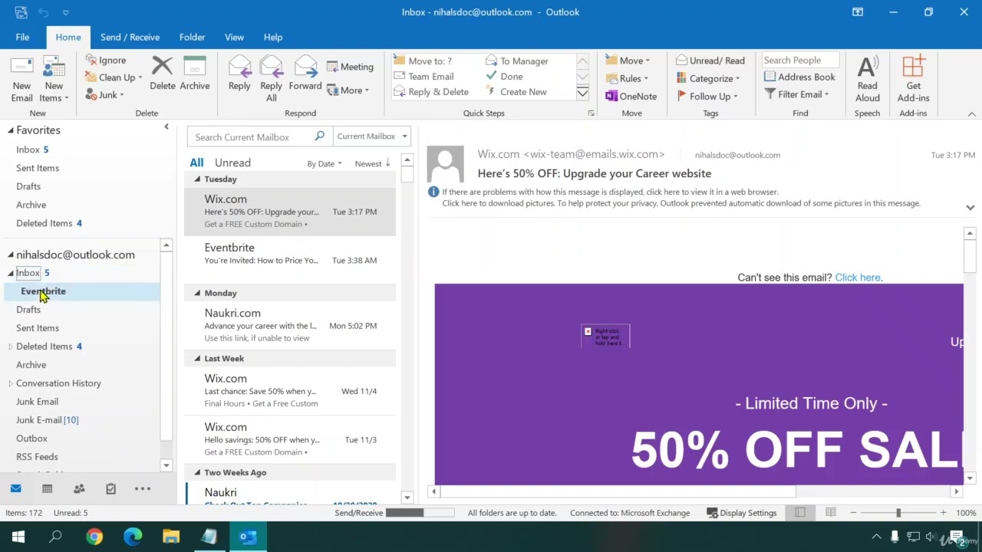Expand the Conversation History folder
The image size is (982, 552).
coord(11,383)
